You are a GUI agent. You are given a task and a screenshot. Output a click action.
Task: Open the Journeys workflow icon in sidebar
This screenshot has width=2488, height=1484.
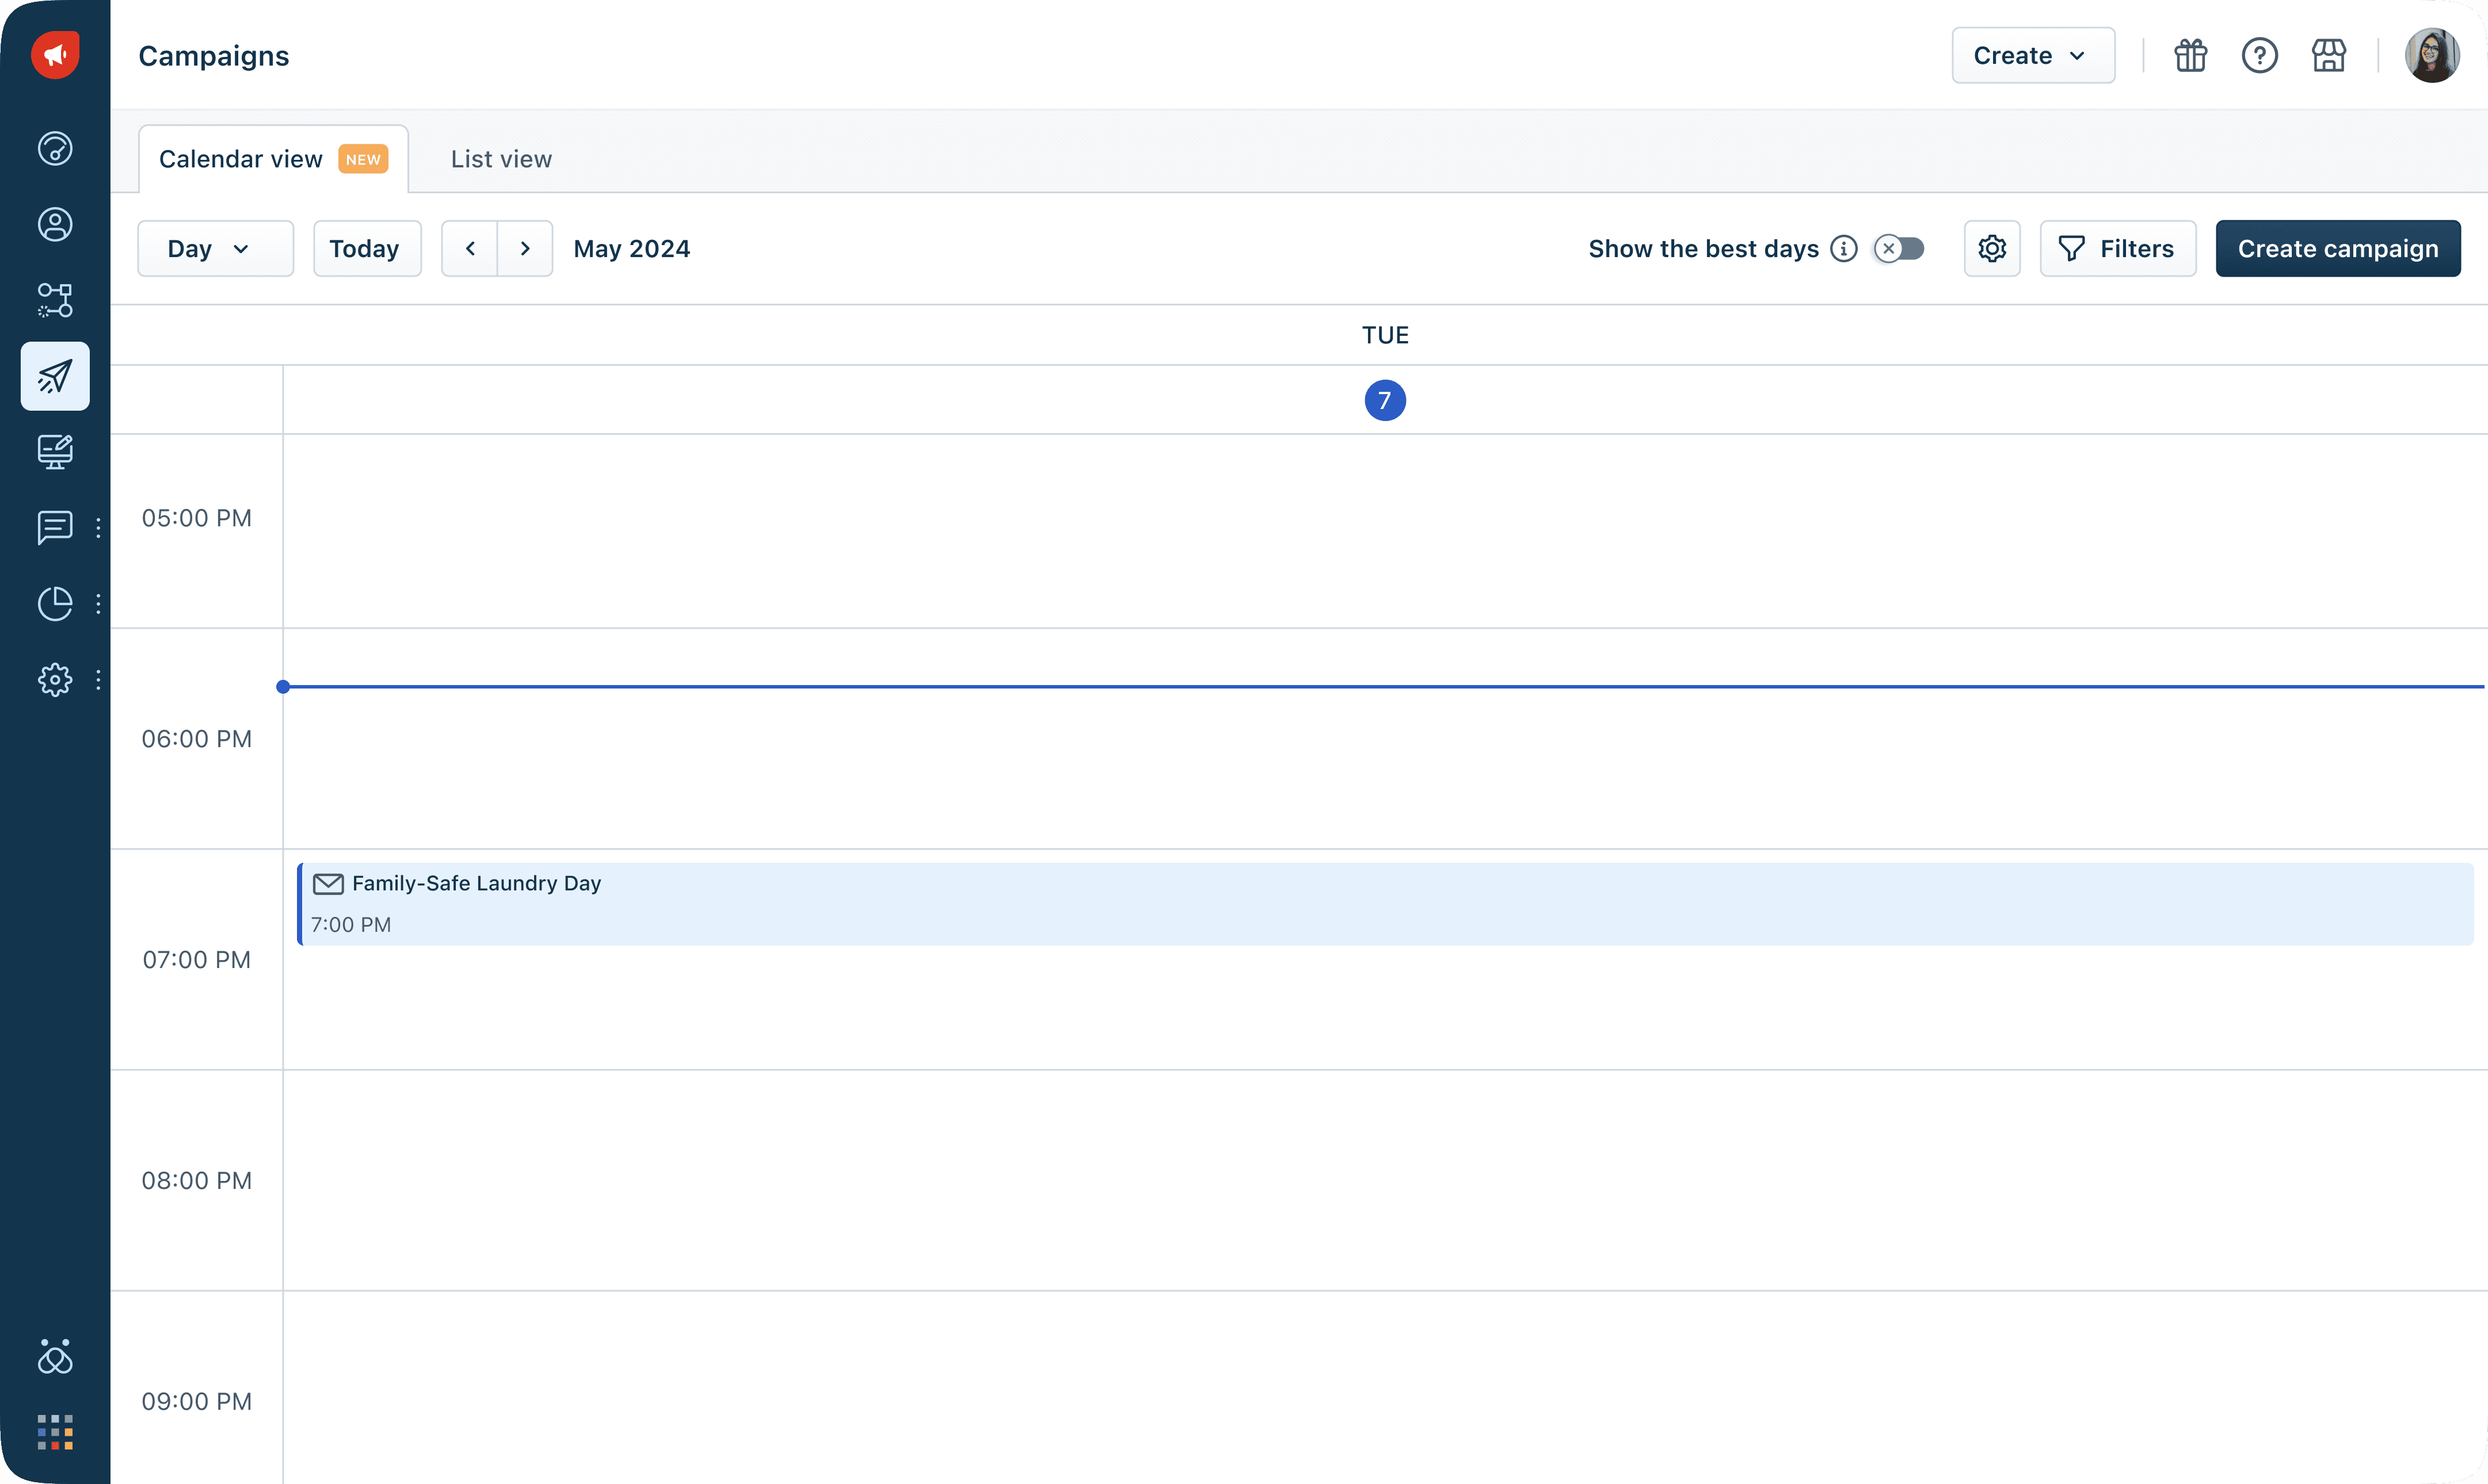[55, 300]
